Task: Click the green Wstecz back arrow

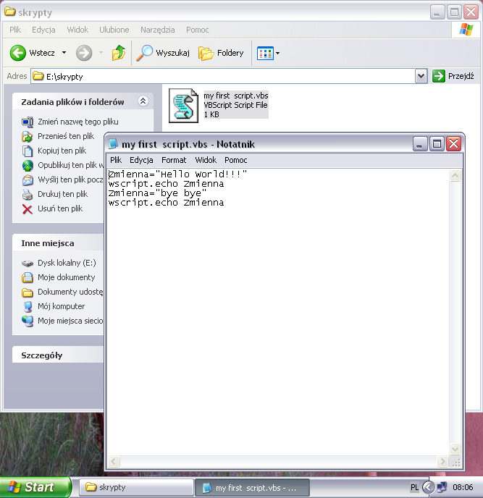Action: (19, 53)
